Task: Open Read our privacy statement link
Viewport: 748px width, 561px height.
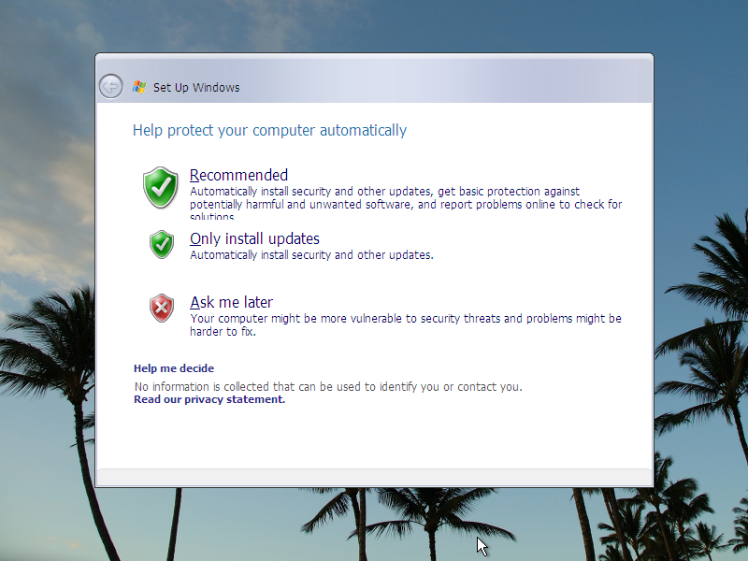Action: pyautogui.click(x=209, y=399)
